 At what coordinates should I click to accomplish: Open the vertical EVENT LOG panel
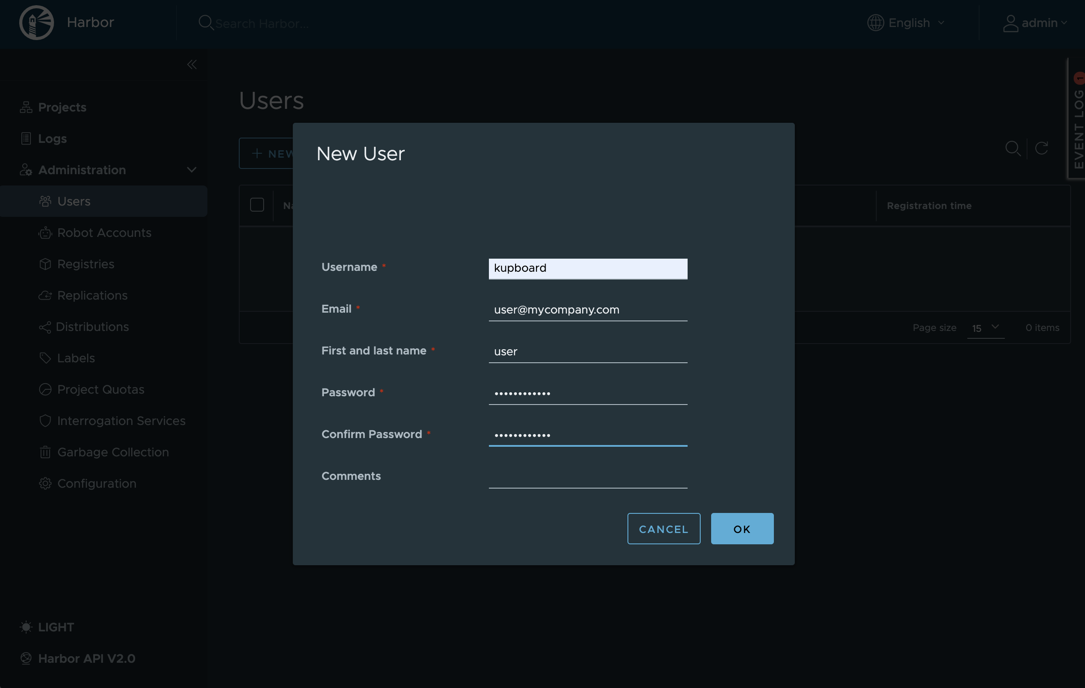point(1077,119)
